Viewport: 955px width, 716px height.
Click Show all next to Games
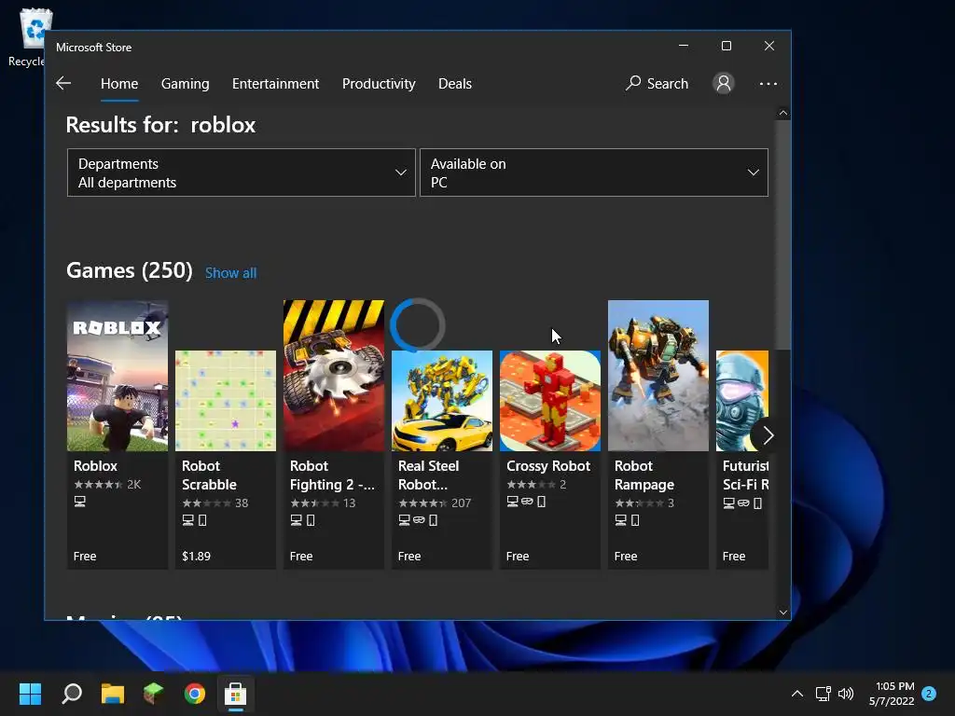231,273
